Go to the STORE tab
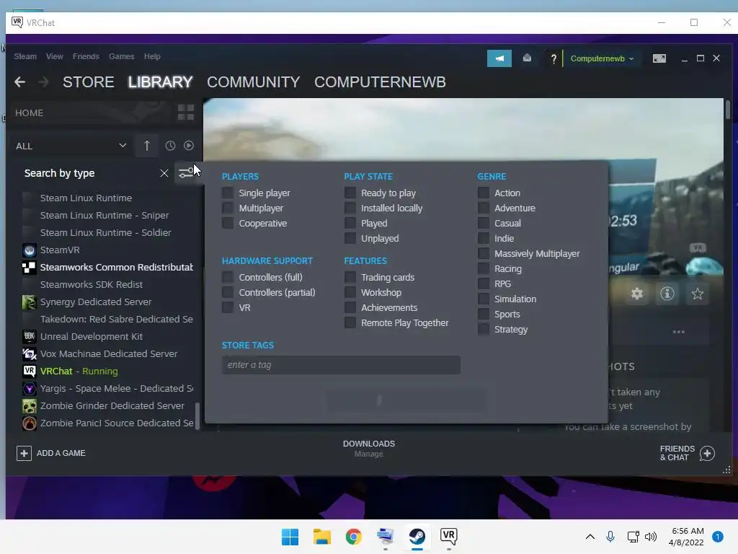 (89, 82)
